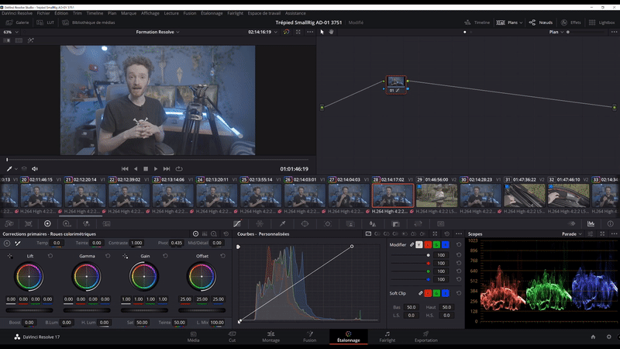This screenshot has height=349, width=620.
Task: Expand the Parade scope type dropdown
Action: coord(570,233)
